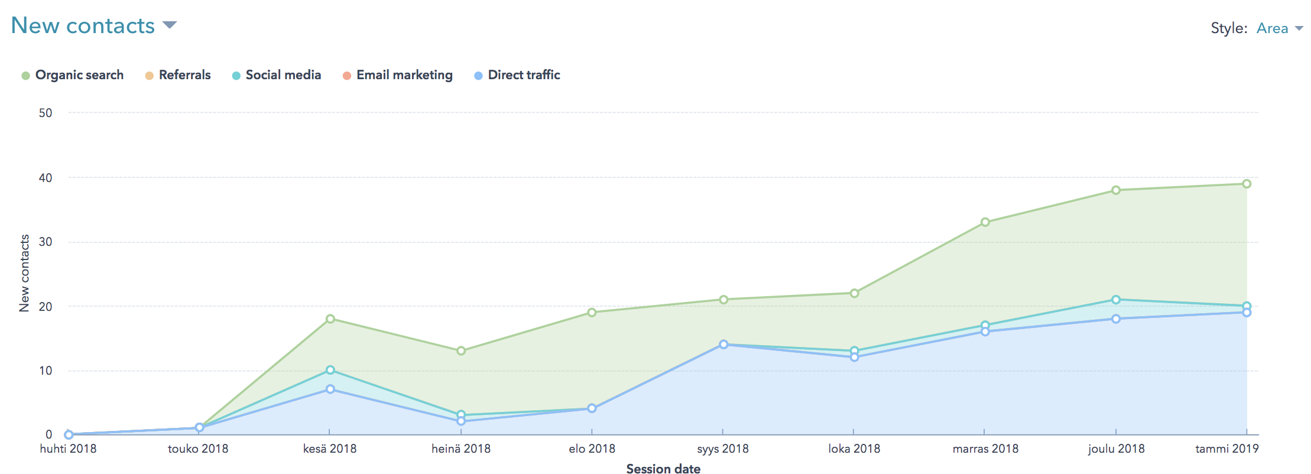Select Social media point at joulu 2018
Screen dimensions: 1311x474
coord(1116,300)
